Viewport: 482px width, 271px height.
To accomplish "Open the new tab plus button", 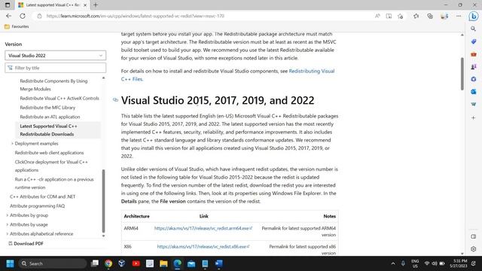I will 96,5.
